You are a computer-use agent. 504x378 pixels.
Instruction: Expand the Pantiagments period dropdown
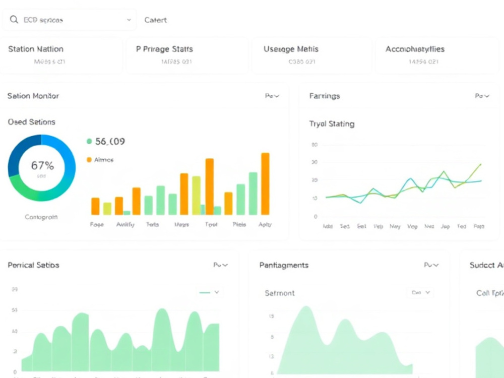point(431,265)
